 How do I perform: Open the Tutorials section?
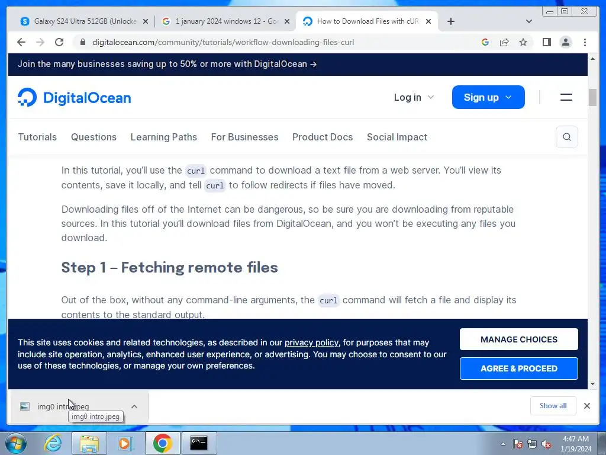pos(37,137)
